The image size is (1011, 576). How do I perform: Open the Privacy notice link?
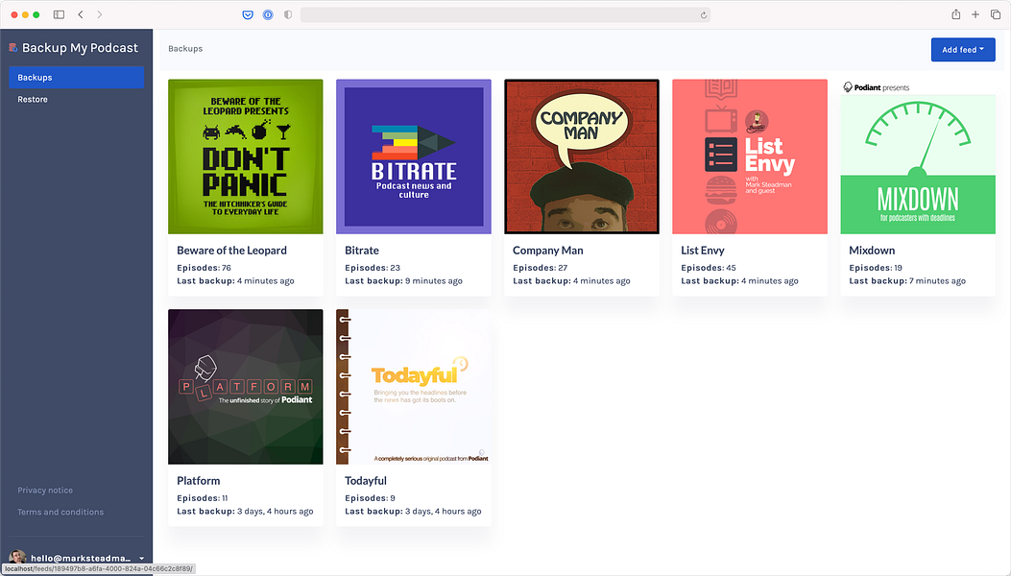pyautogui.click(x=45, y=491)
